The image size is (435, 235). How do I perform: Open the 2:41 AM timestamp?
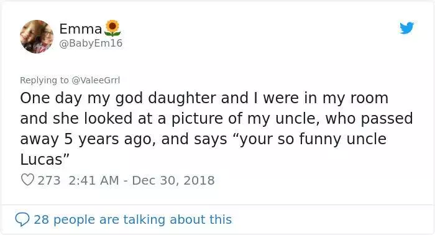(93, 180)
